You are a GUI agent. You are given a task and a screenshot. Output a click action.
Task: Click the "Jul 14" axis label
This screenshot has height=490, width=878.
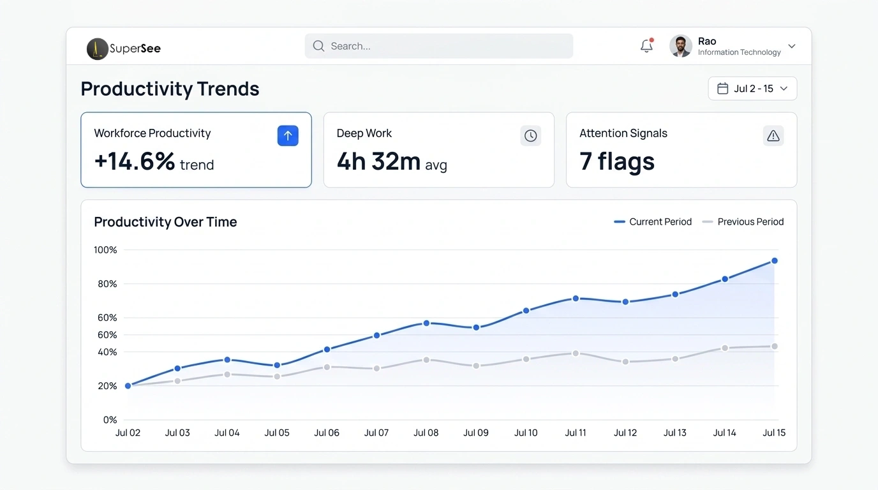click(725, 433)
